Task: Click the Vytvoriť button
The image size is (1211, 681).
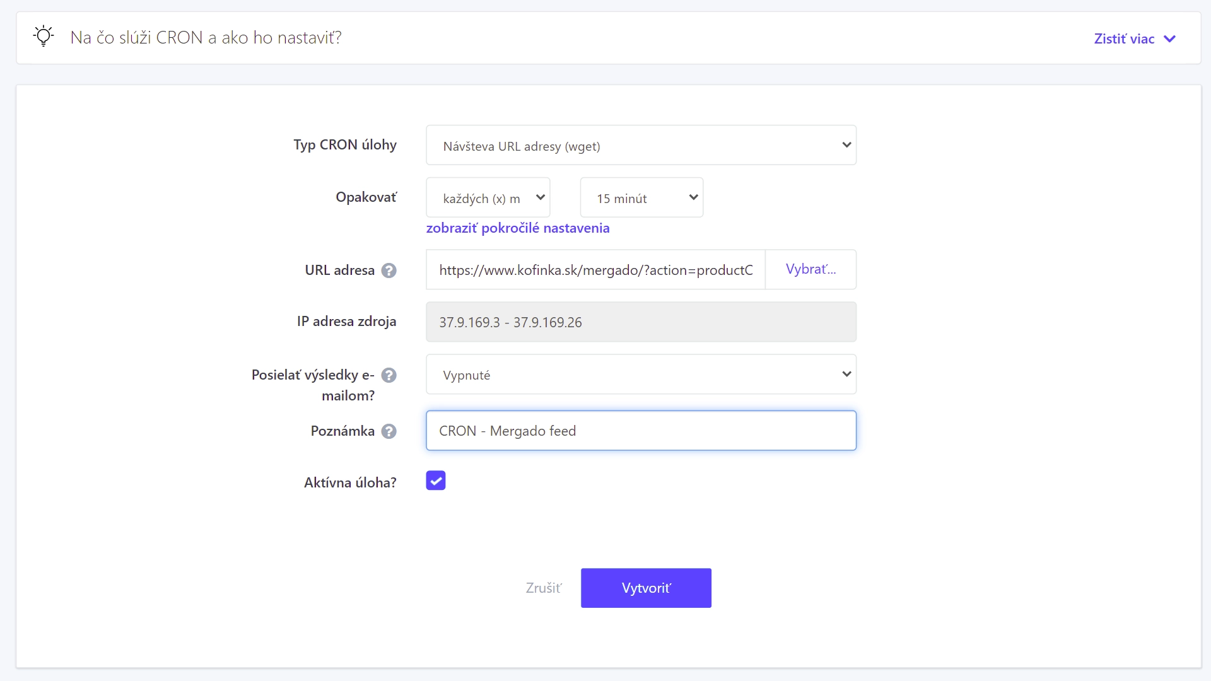Action: tap(646, 588)
